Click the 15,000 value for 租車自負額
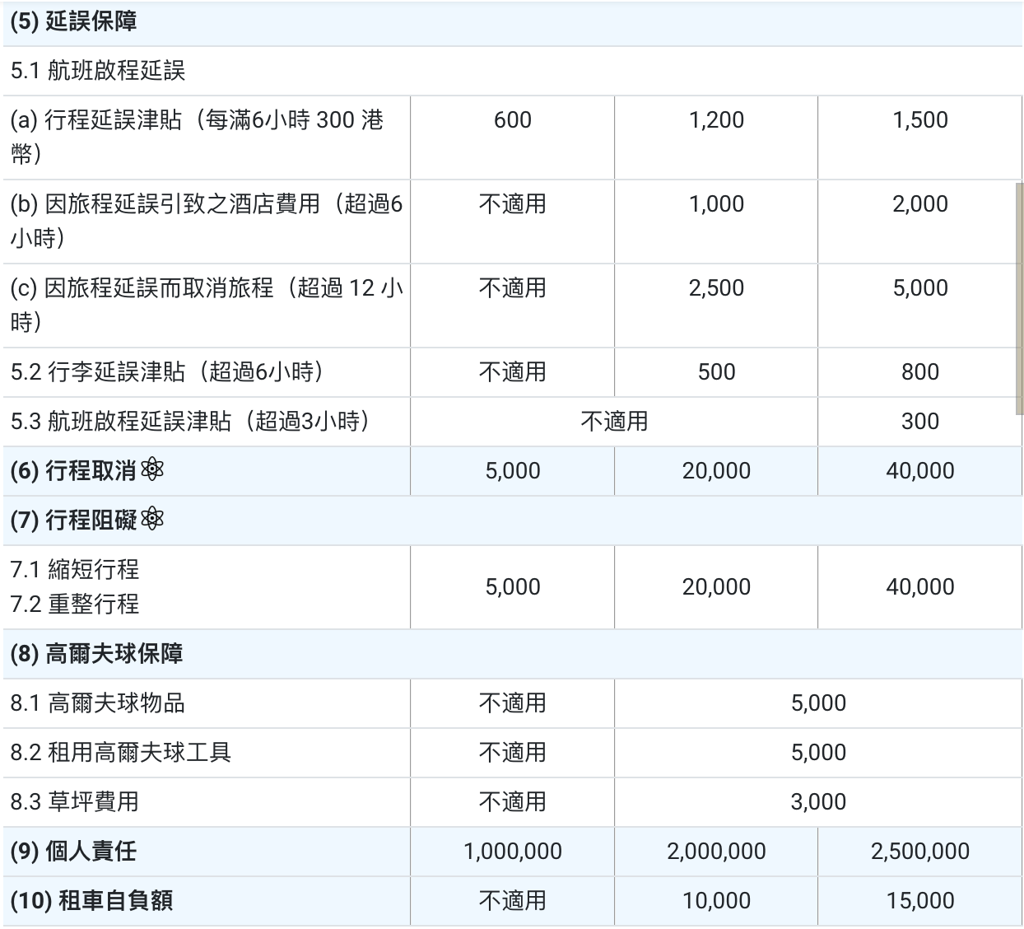This screenshot has height=929, width=1024. pos(920,901)
